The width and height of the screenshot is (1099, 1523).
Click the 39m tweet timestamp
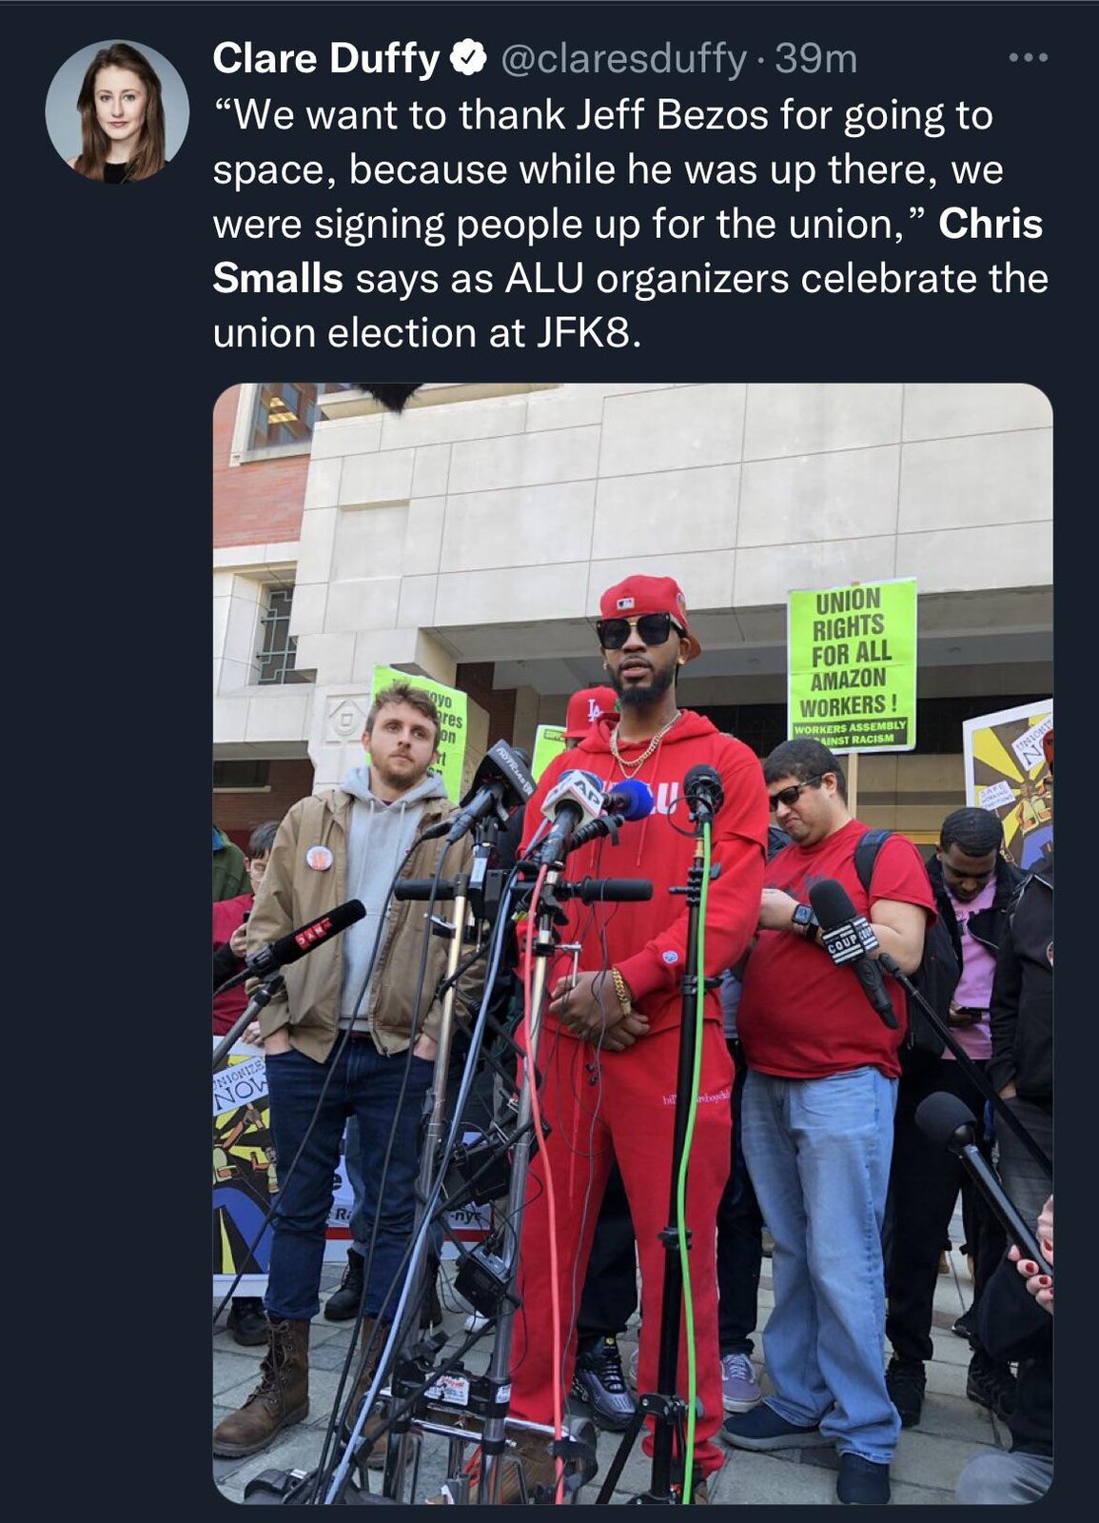[816, 60]
